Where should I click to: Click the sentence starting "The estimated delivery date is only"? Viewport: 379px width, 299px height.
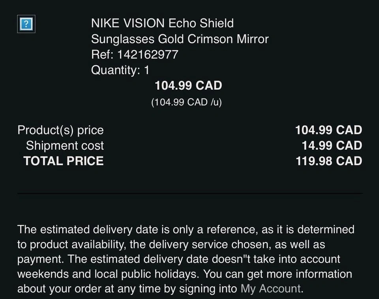point(186,229)
